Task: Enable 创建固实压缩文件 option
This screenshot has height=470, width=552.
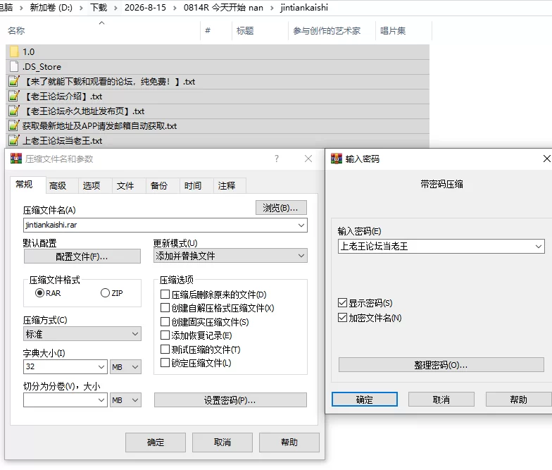Action: click(165, 321)
